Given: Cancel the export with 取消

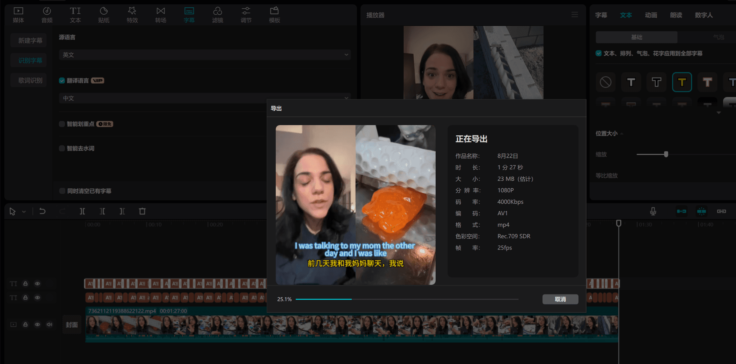Looking at the screenshot, I should pyautogui.click(x=560, y=299).
